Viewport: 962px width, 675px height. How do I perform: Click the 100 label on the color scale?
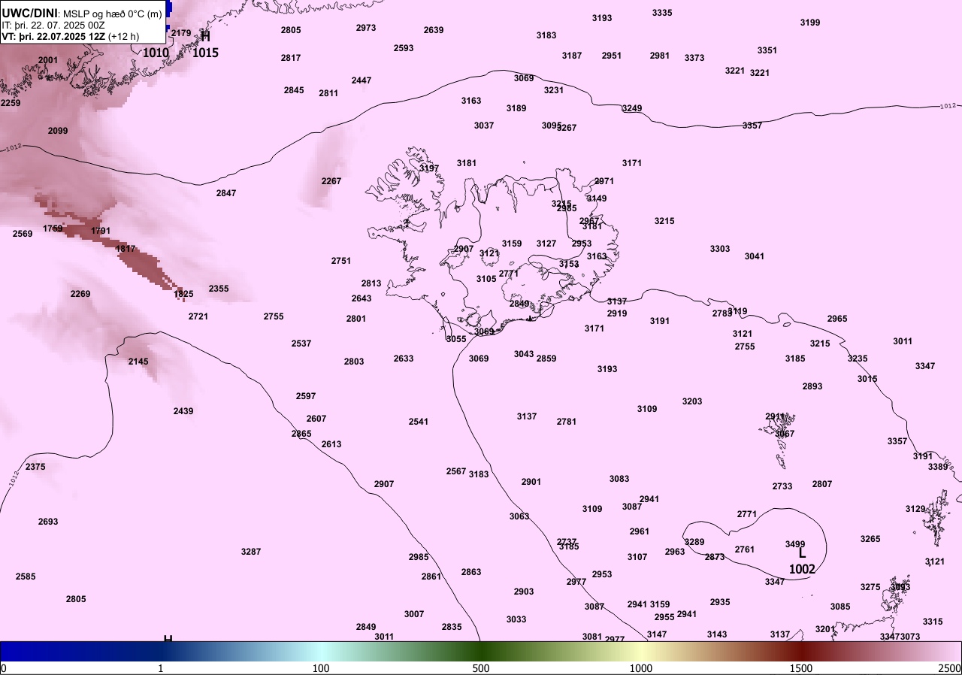(321, 668)
